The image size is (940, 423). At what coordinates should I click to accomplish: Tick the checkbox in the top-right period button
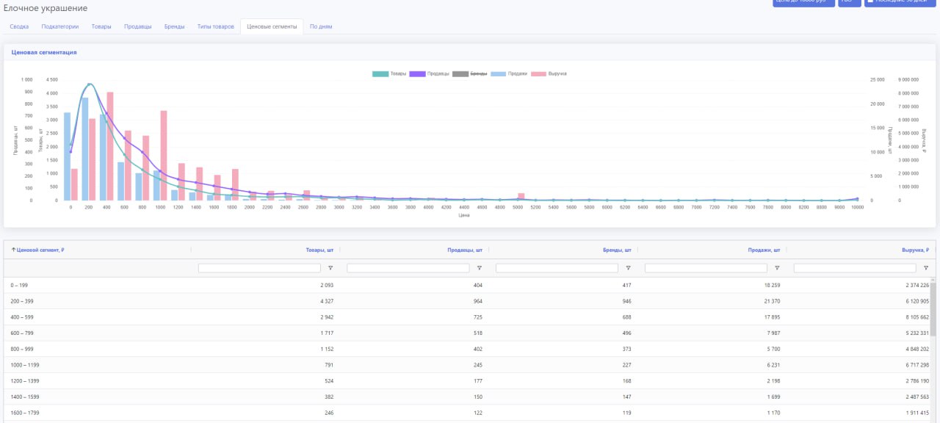coord(869,1)
